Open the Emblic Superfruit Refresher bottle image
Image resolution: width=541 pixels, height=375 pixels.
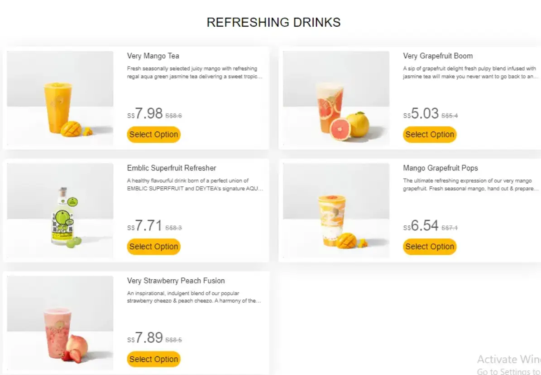[x=60, y=211]
